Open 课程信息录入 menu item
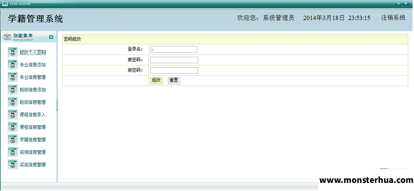Screen dimensions: 414x191 pyautogui.click(x=33, y=115)
